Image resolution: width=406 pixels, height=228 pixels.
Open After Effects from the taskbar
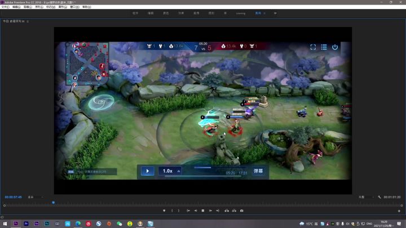(x=37, y=223)
